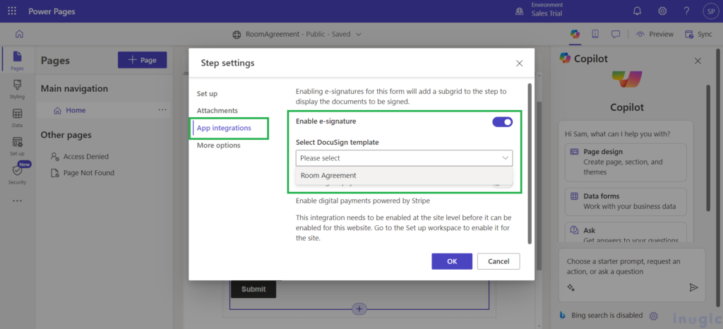This screenshot has height=329, width=723.
Task: Expand the RoomAgreement site name chevron
Action: [359, 34]
